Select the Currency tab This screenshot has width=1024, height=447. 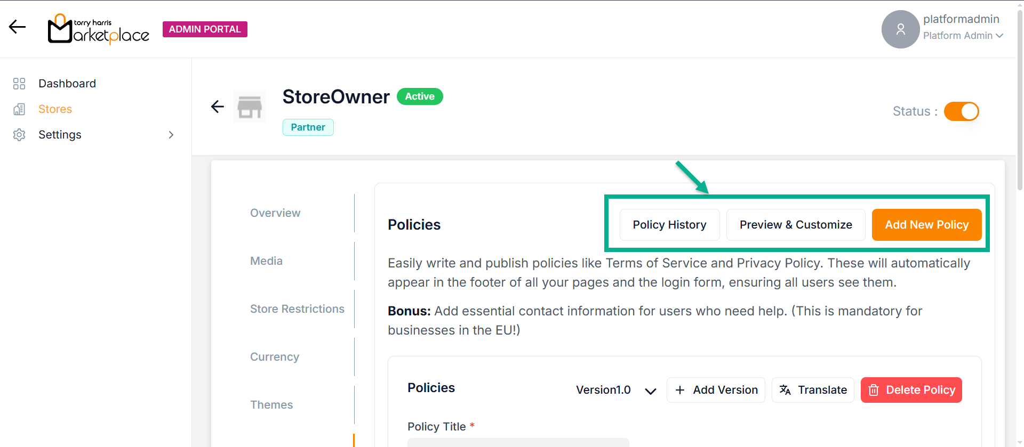(275, 357)
